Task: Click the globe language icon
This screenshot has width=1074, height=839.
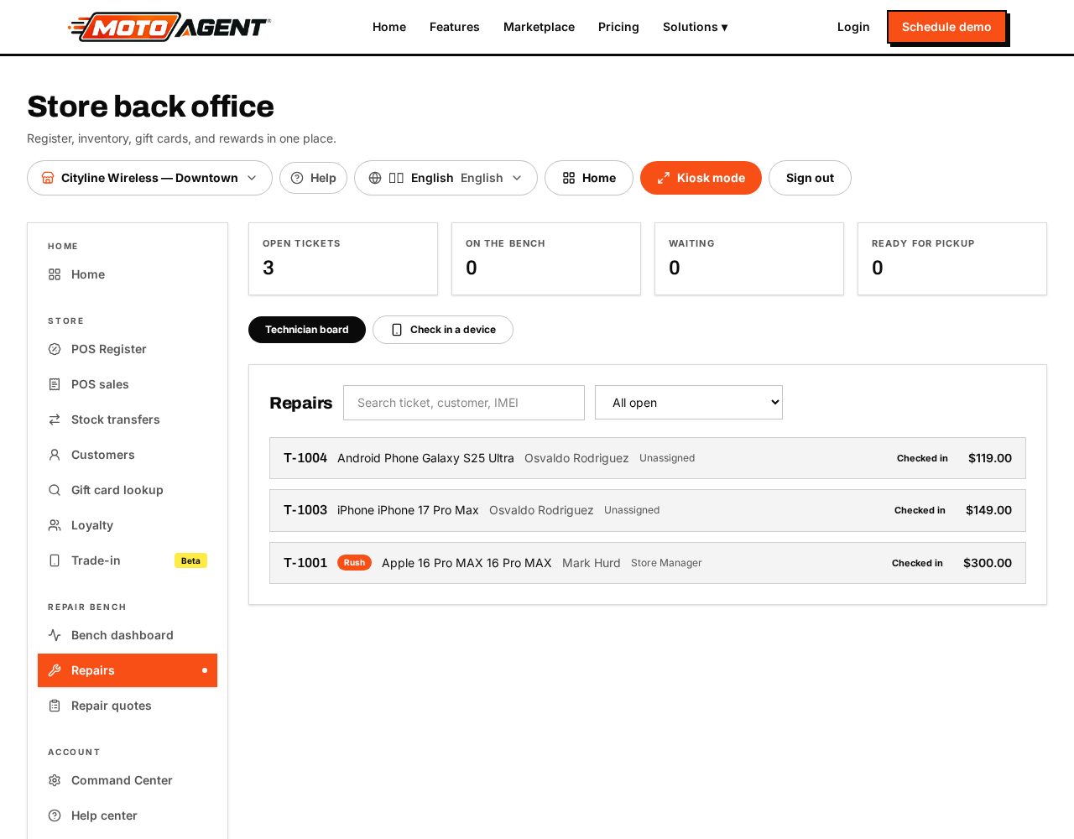Action: [375, 178]
